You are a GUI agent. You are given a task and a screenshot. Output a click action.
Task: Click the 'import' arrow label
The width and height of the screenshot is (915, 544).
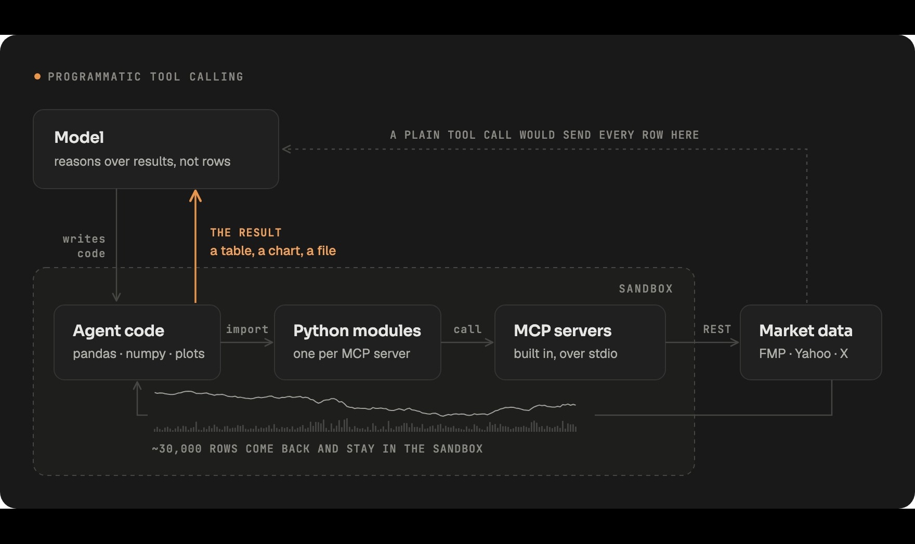(x=247, y=329)
